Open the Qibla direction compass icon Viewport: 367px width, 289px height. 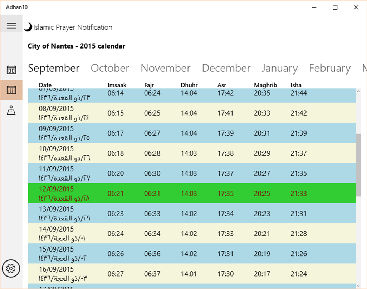(x=11, y=110)
